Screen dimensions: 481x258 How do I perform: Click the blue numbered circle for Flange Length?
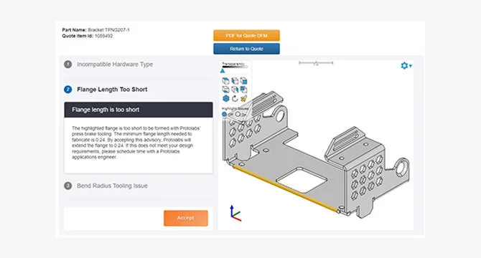pyautogui.click(x=67, y=90)
